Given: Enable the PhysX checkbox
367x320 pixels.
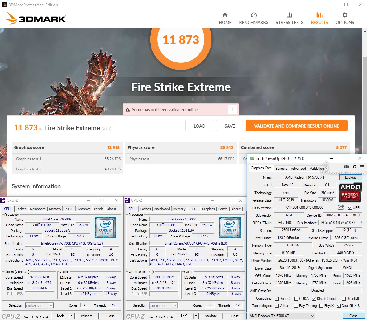Looking at the screenshot, I should (321, 305).
